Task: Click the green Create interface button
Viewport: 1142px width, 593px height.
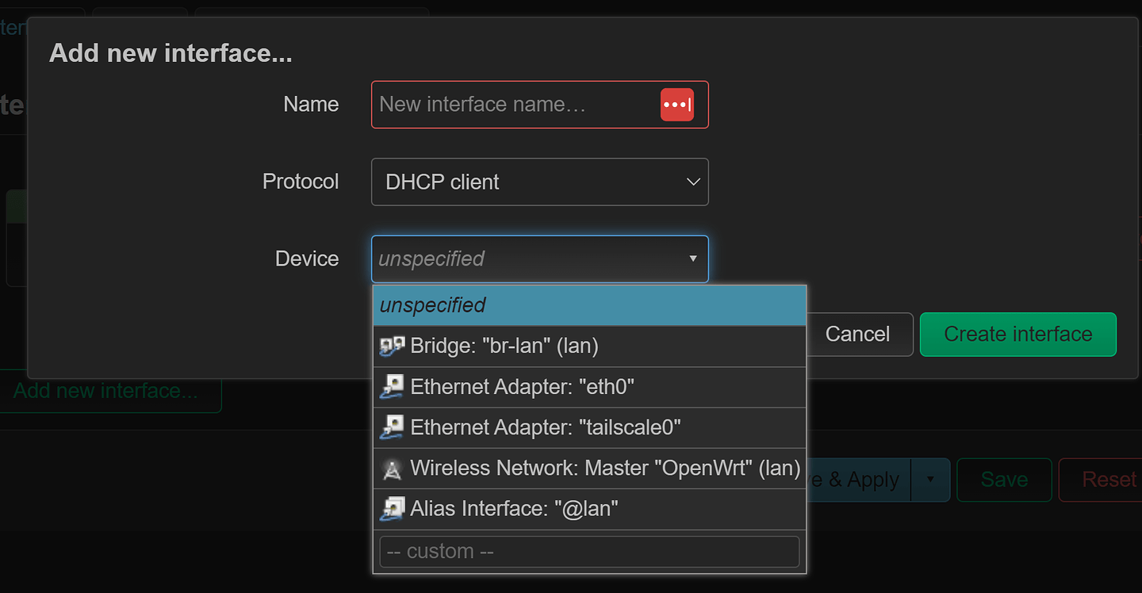Action: coord(1017,335)
